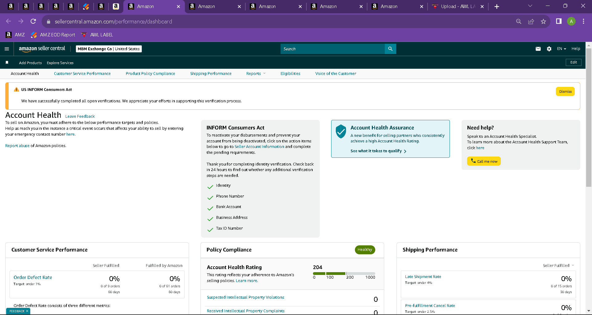592x315 pixels.
Task: Bookmark this page with star icon
Action: point(543,21)
